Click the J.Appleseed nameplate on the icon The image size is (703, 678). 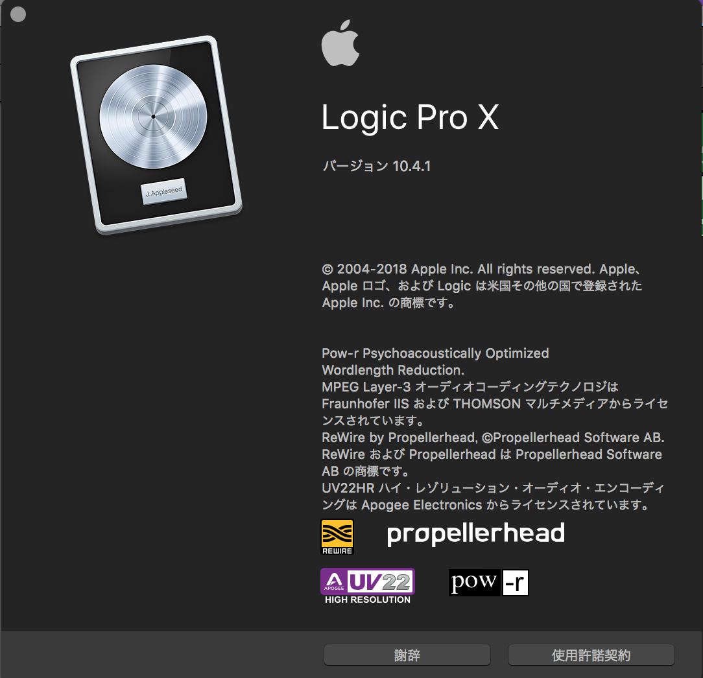coord(163,192)
